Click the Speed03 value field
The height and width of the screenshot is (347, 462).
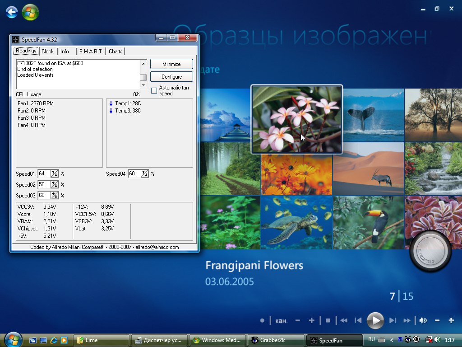coord(44,195)
